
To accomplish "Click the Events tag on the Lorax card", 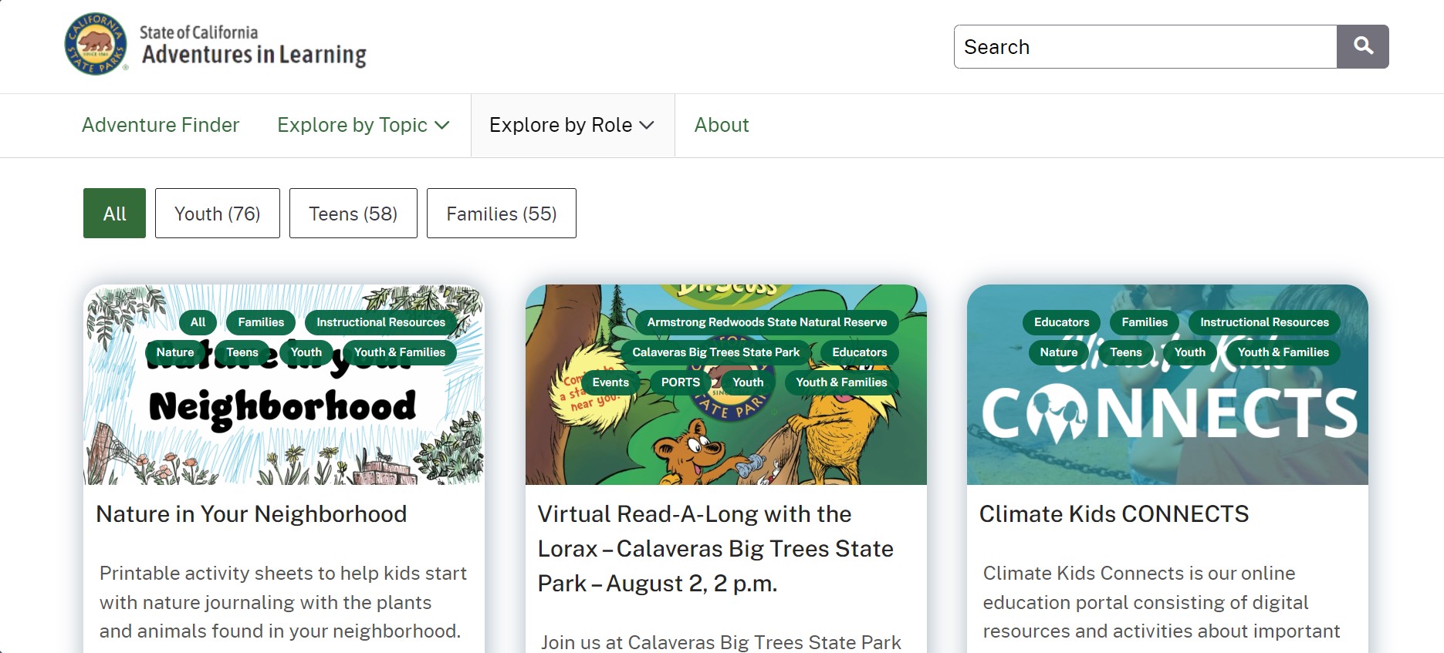I will [x=610, y=382].
